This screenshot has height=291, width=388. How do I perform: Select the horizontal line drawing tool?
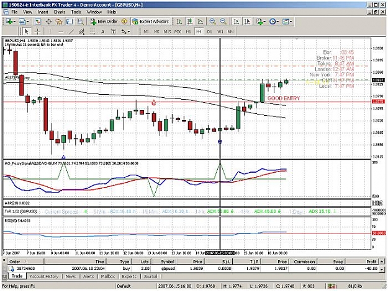(61, 32)
